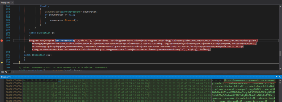Click enumerator.Dispose() call on line 185
This screenshot has width=282, height=102.
pos(64,20)
